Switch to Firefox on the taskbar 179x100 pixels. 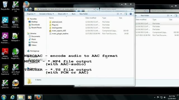[38, 97]
